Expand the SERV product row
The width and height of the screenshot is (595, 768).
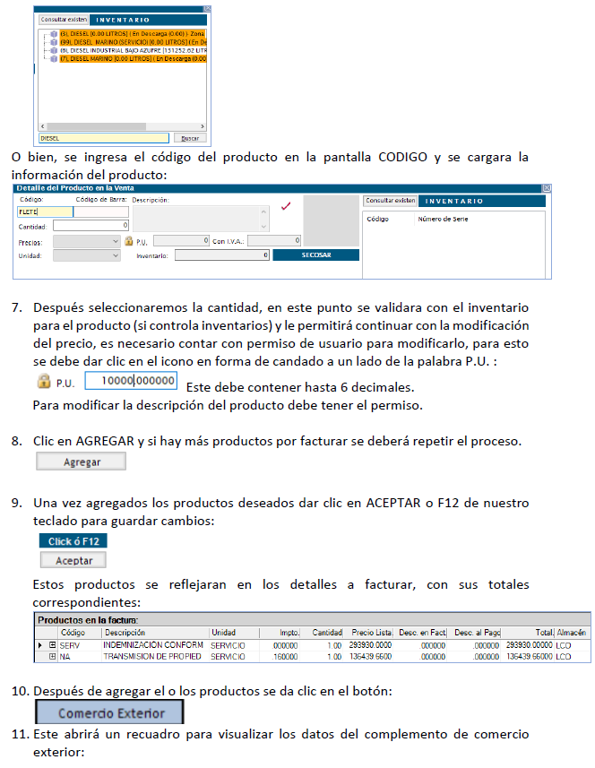52,645
